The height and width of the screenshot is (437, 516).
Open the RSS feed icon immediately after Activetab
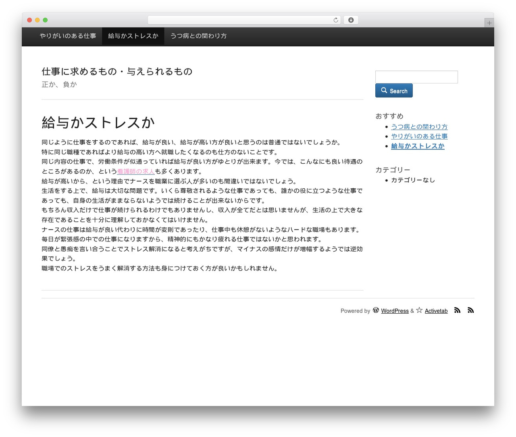pos(457,310)
